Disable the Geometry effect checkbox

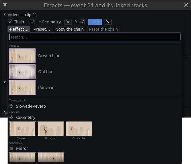pos(32,22)
